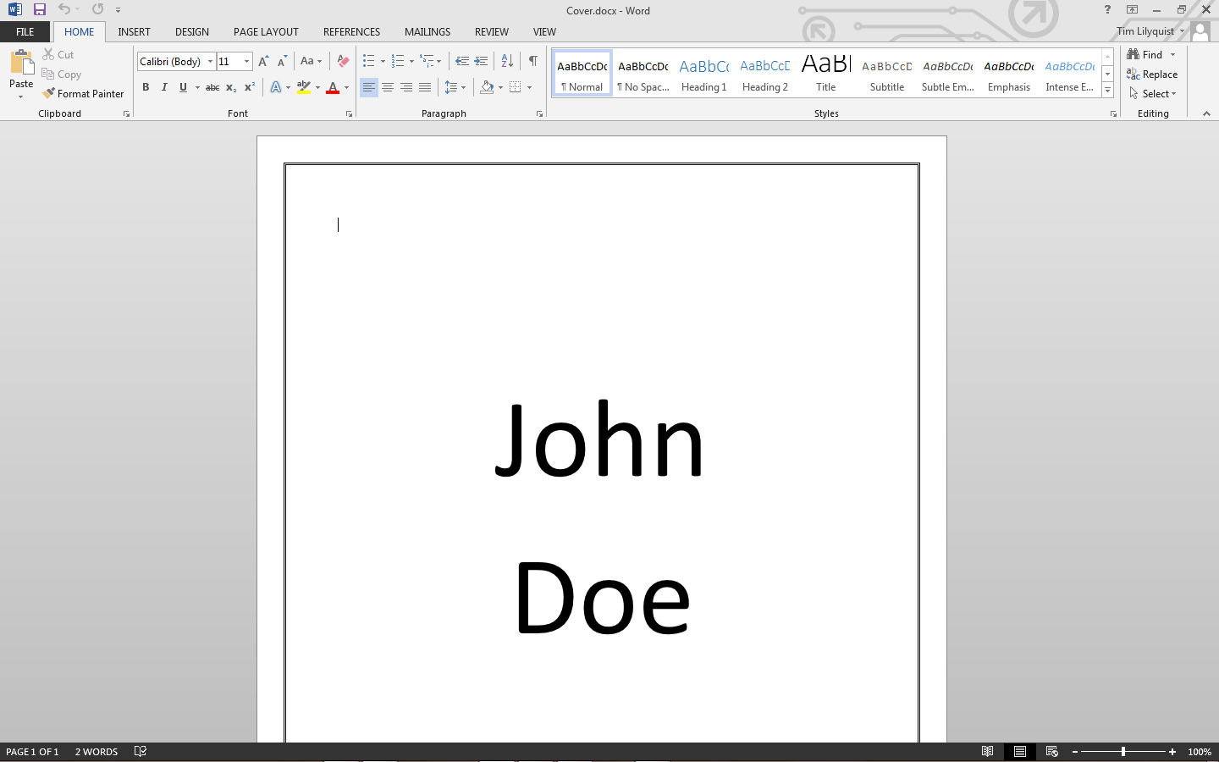Center align the paragraph
This screenshot has width=1219, height=762.
tap(388, 87)
